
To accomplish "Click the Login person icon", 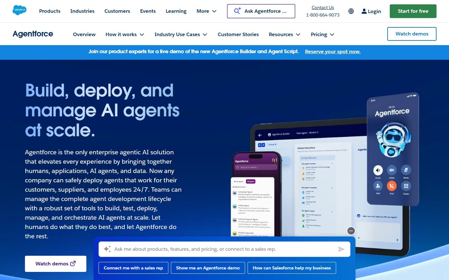I will point(364,11).
